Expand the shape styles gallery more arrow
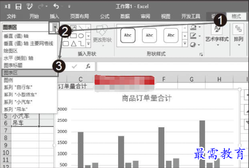This screenshot has width=249, height=168. [x=185, y=43]
